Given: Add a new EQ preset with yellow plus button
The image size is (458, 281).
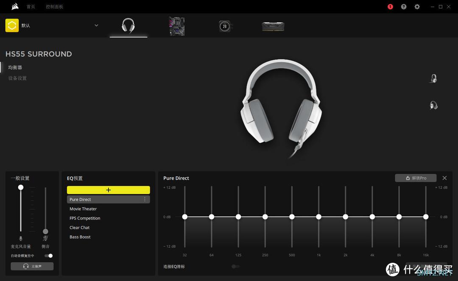Looking at the screenshot, I should (x=109, y=190).
